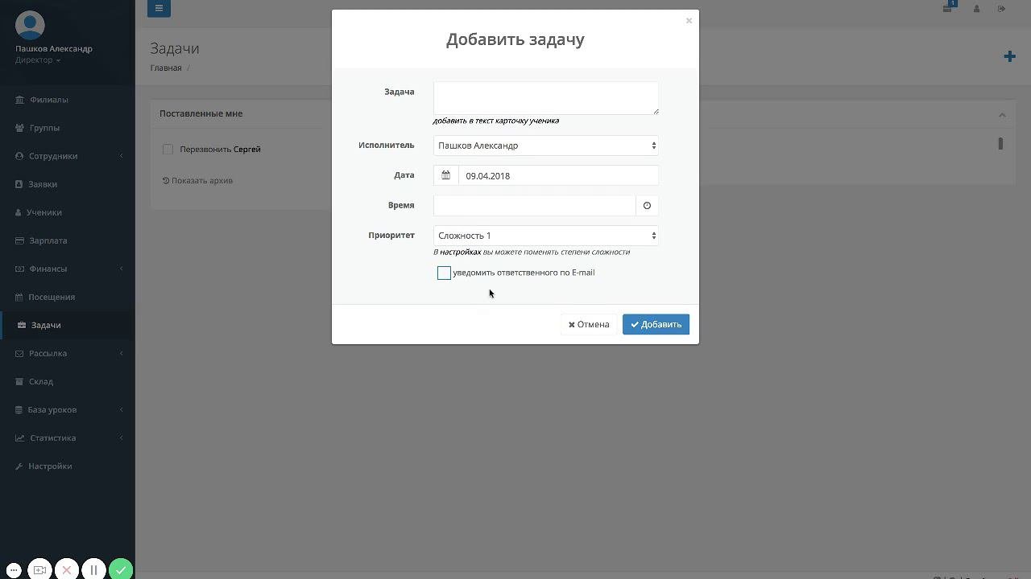Click the Отмена button
The image size is (1031, 579).
point(589,324)
